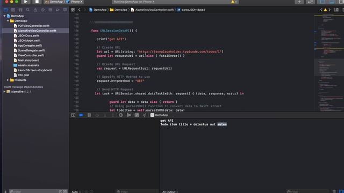Jump to next issue arrow
This screenshot has width=344, height=193.
329,10
